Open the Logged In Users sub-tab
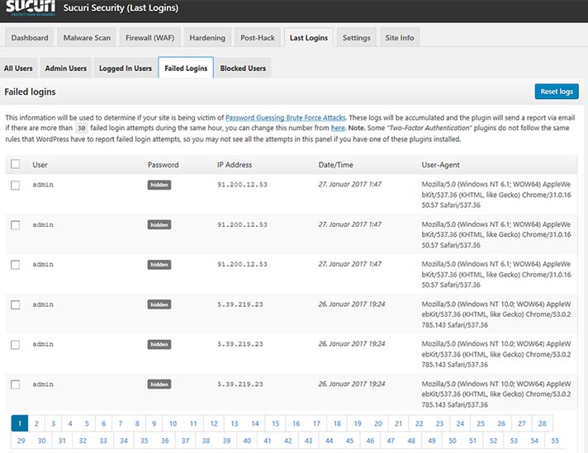588x453 pixels. (126, 68)
